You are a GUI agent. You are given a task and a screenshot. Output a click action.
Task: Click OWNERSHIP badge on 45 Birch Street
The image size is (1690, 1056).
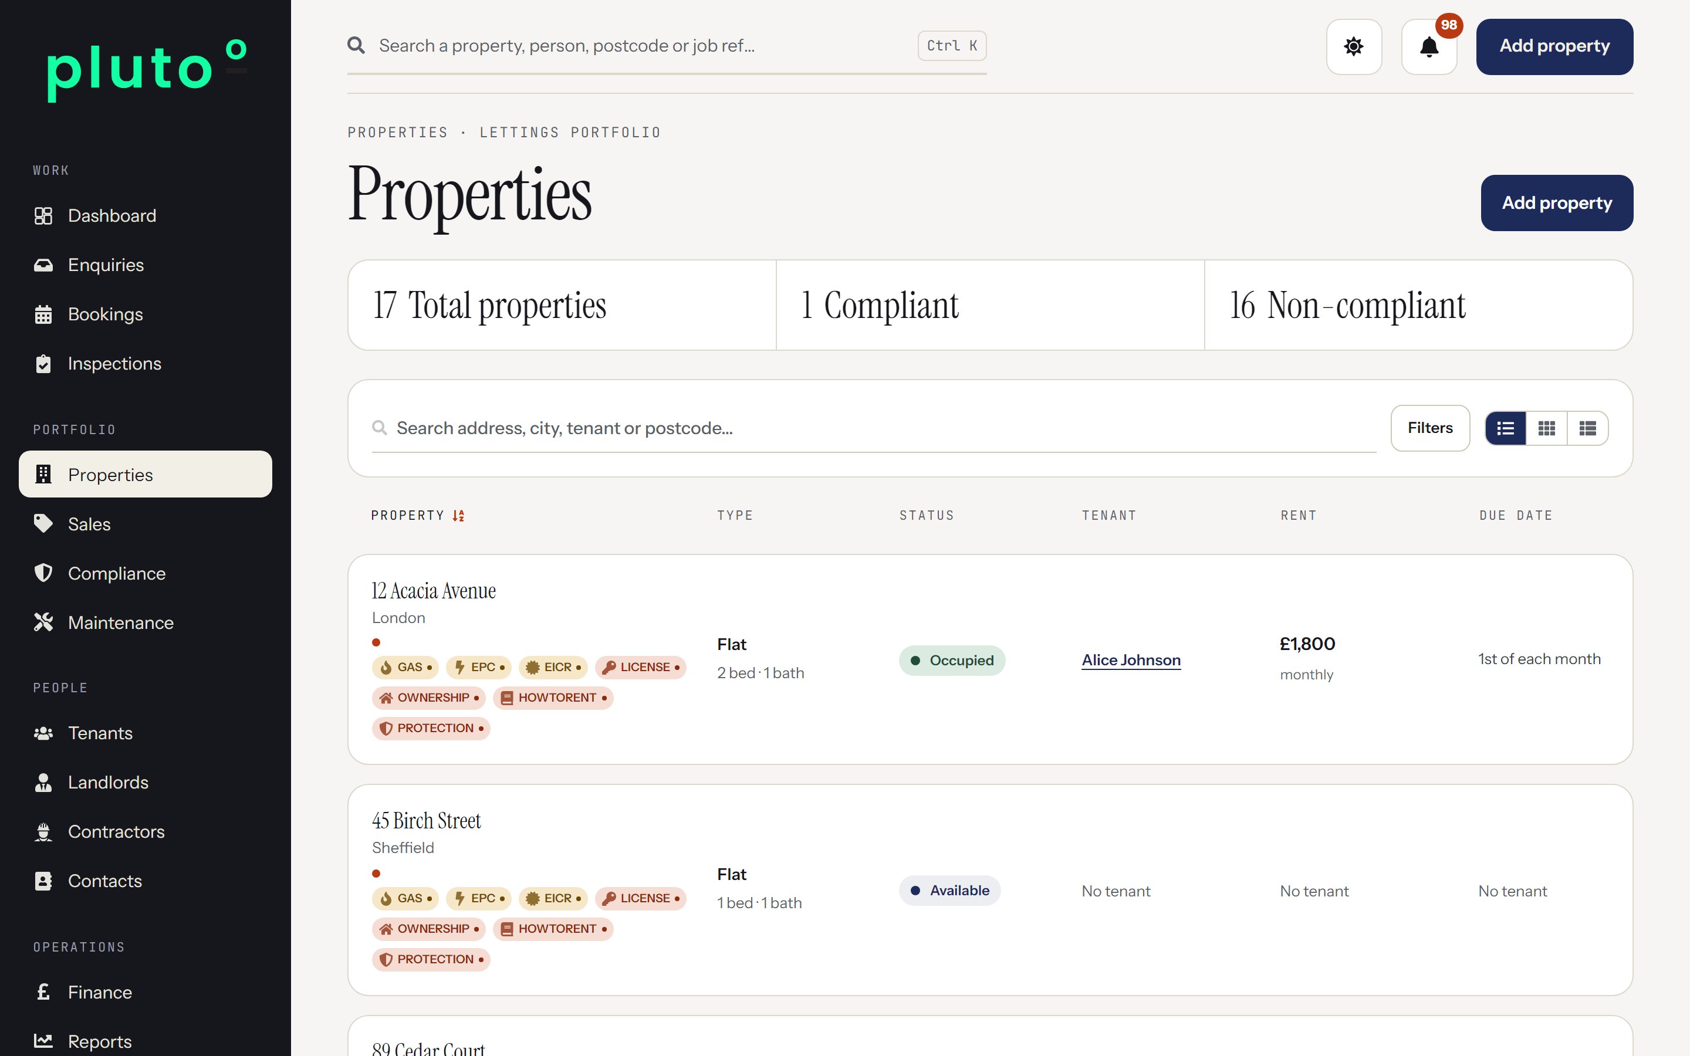[x=429, y=929]
